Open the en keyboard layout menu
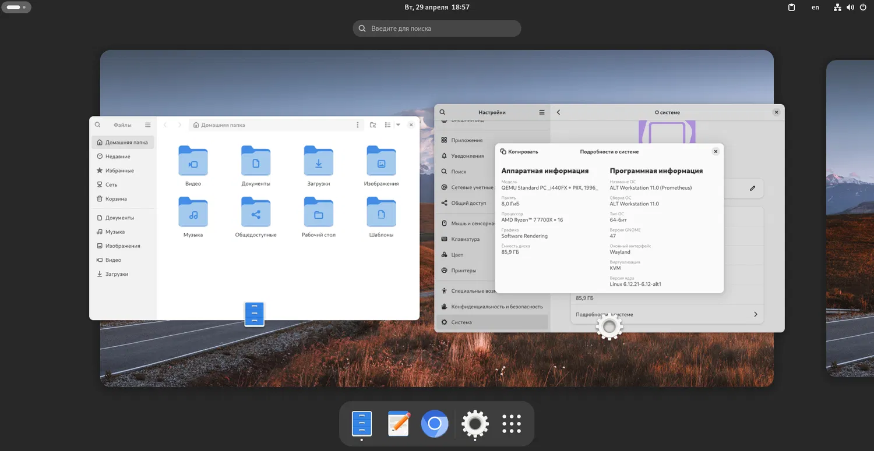 coord(815,8)
